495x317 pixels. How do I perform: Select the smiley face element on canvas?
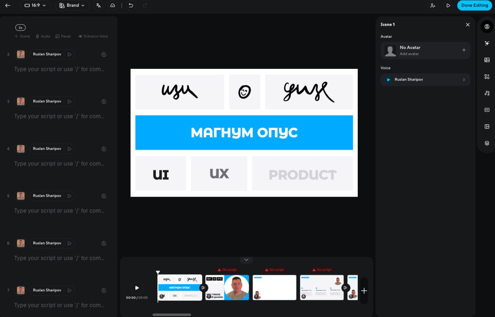[x=244, y=92]
